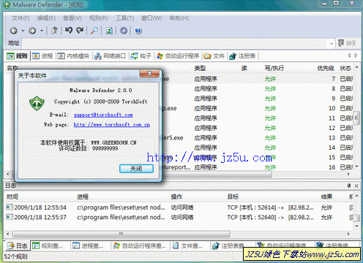Sort the log by 进程 column
This screenshot has height=263, width=363.
pyautogui.click(x=83, y=197)
